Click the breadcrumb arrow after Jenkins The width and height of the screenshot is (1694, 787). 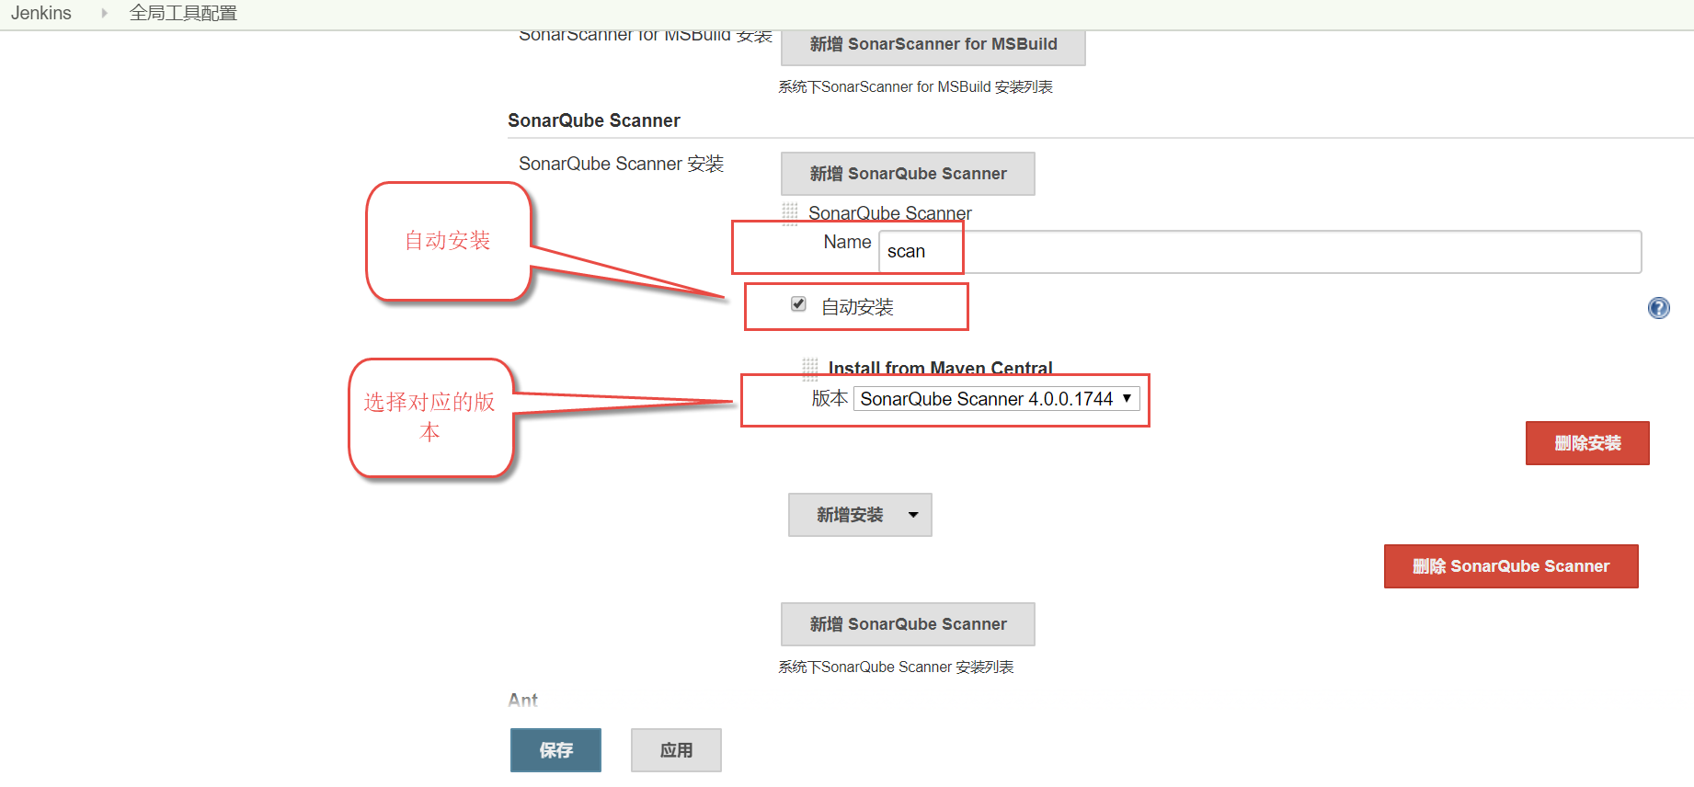click(104, 13)
